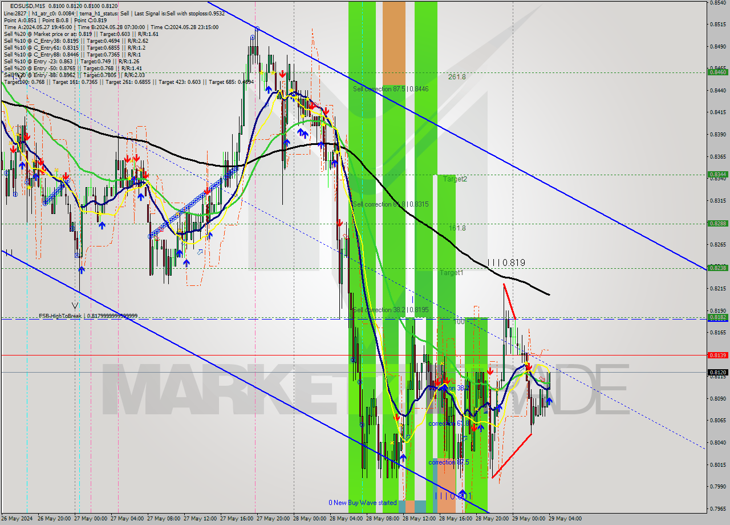
Task: Click the 0.8040 price axis value
Action: [717, 443]
